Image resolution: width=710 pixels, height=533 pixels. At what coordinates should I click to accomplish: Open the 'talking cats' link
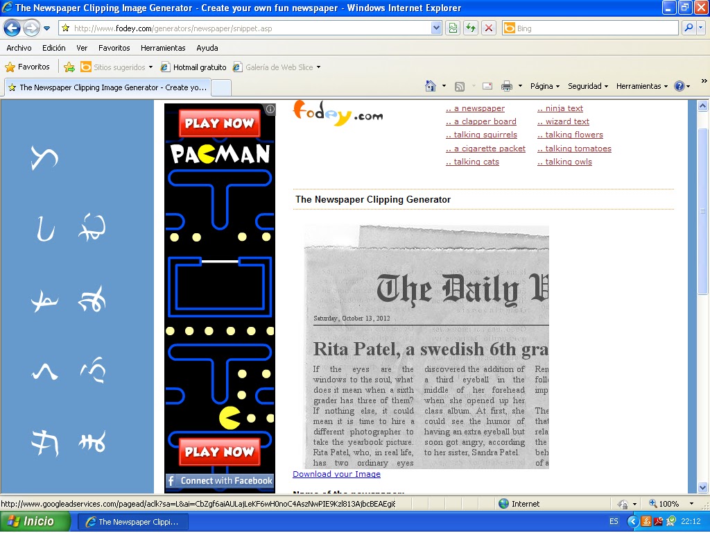pyautogui.click(x=472, y=161)
